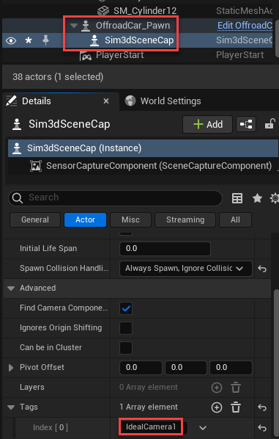Select Sim3dSceneCap (Instance) in component list
The height and width of the screenshot is (439, 279).
[143, 148]
